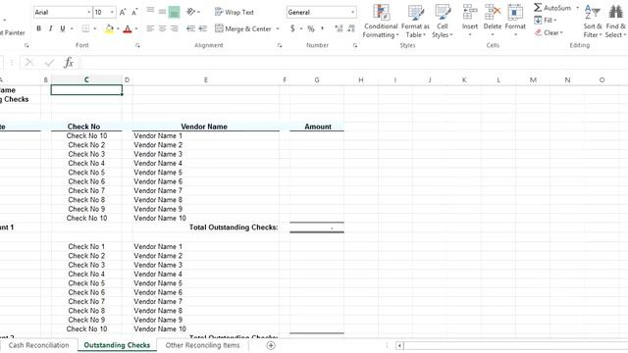
Task: Select Total Outstanding Checks label cell
Action: point(206,227)
